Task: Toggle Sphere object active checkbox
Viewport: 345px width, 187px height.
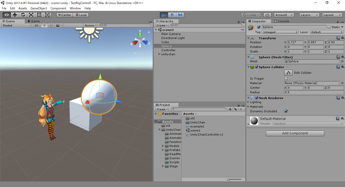Action: click(259, 27)
